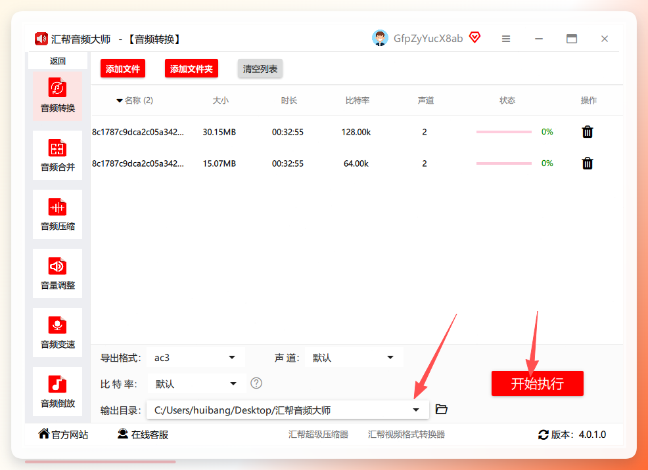Open the 音量调整 volume adjust tool
648x470 pixels.
pos(57,273)
